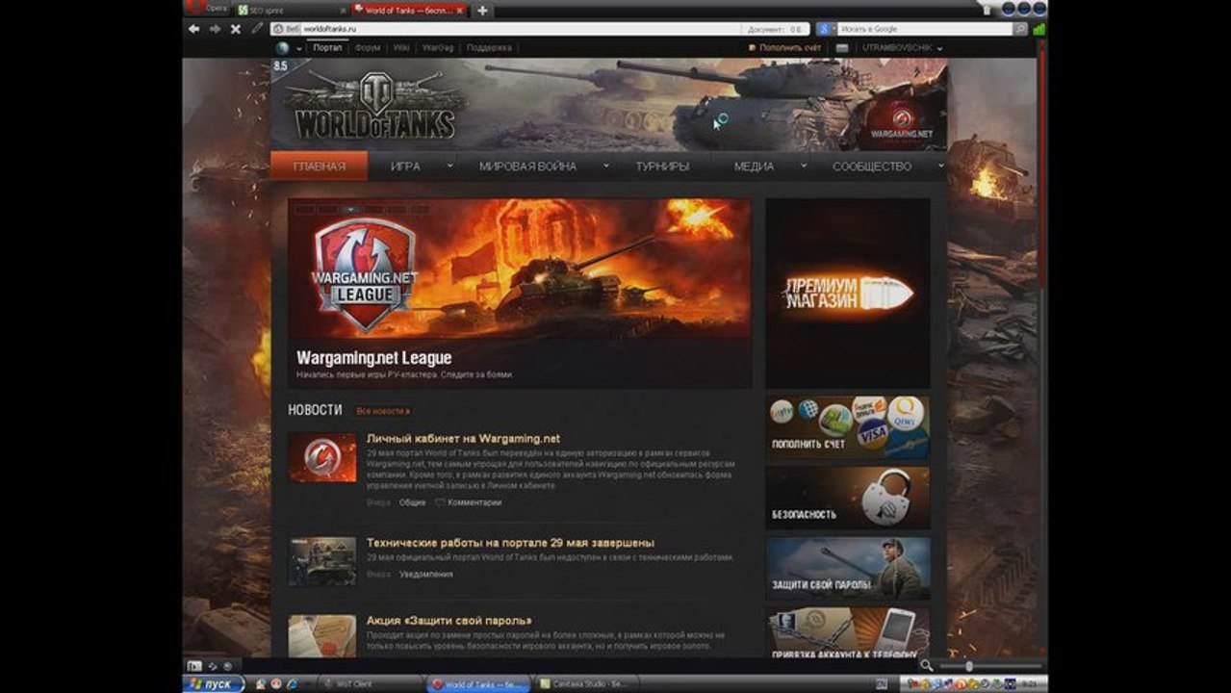
Task: Click the globe region icon in portal bar
Action: [283, 47]
